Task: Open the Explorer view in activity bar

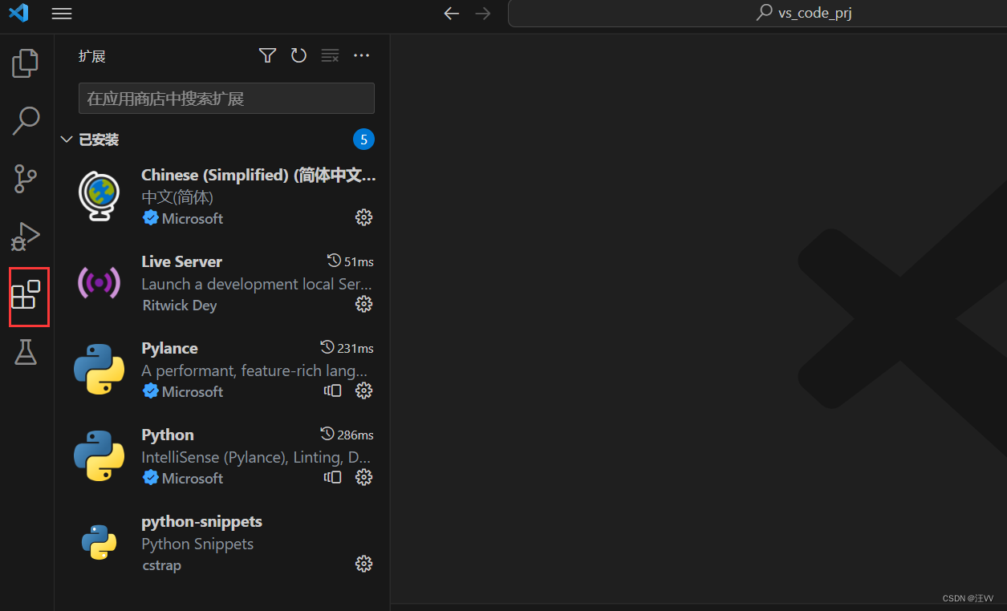Action: point(26,63)
